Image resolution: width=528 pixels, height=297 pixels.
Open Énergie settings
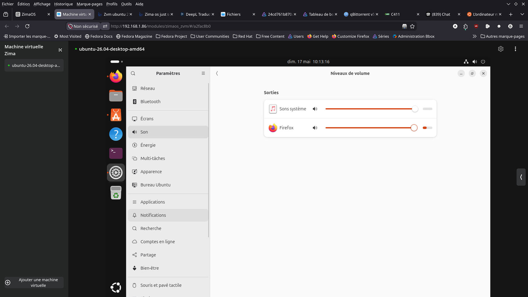pyautogui.click(x=168, y=145)
